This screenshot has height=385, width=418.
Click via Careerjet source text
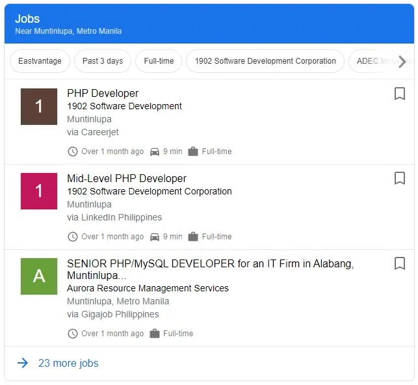pos(93,132)
